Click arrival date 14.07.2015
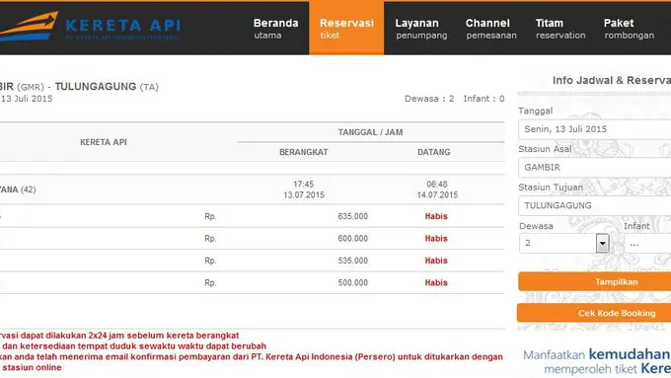Image resolution: width=671 pixels, height=378 pixels. [437, 194]
